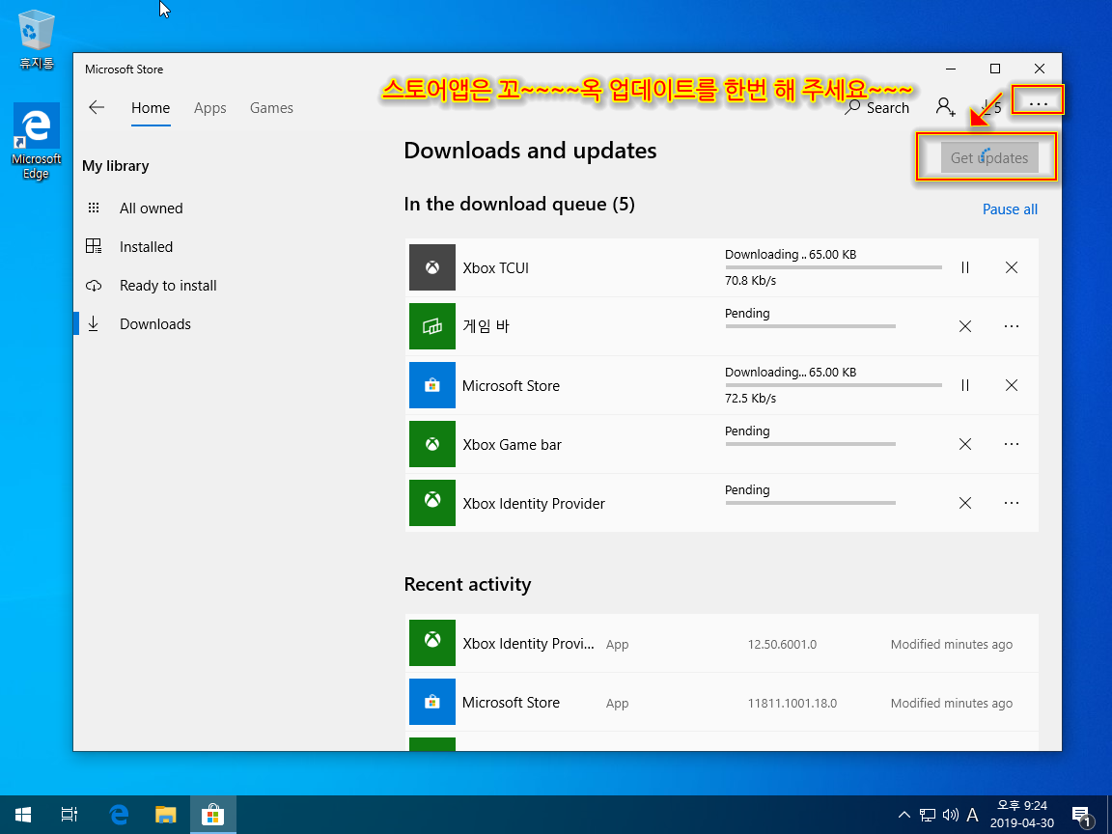
Task: Cancel the 게임 바 pending download
Action: click(x=965, y=326)
